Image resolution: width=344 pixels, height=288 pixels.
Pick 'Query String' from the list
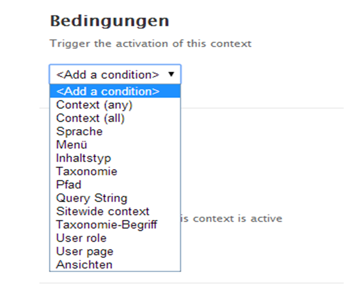(92, 198)
